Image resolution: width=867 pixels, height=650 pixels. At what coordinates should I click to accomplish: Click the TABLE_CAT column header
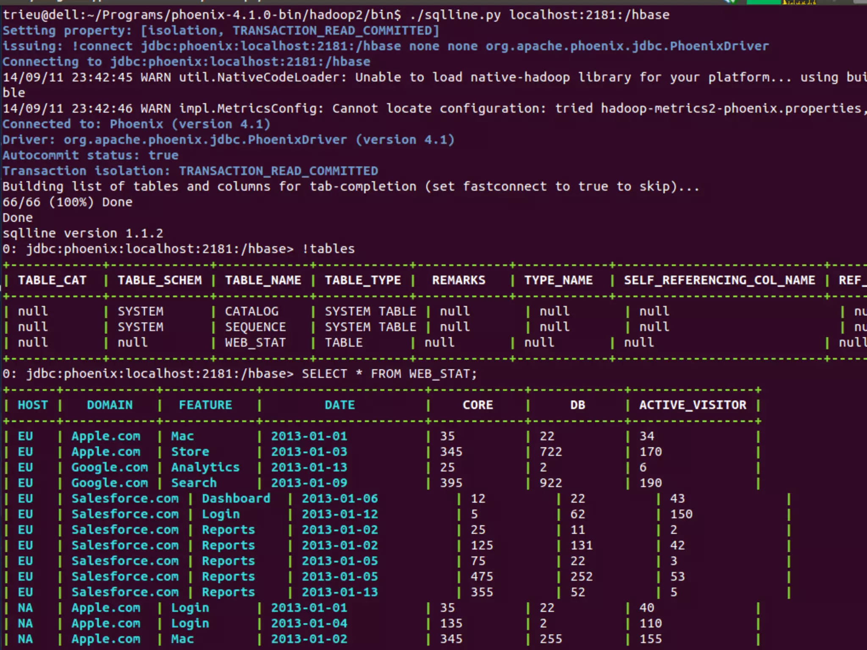(52, 280)
